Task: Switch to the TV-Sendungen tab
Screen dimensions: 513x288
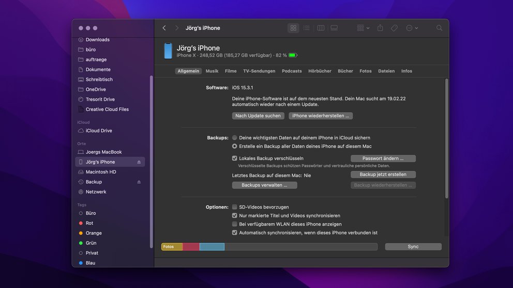Action: click(259, 71)
